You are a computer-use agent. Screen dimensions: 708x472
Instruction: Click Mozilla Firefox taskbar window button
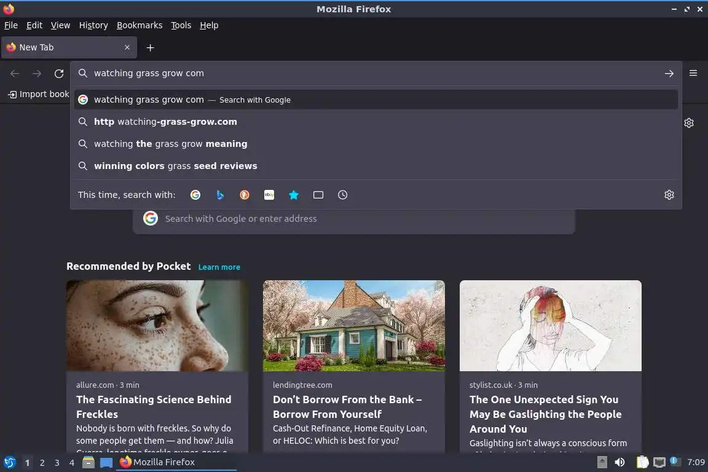tap(176, 462)
